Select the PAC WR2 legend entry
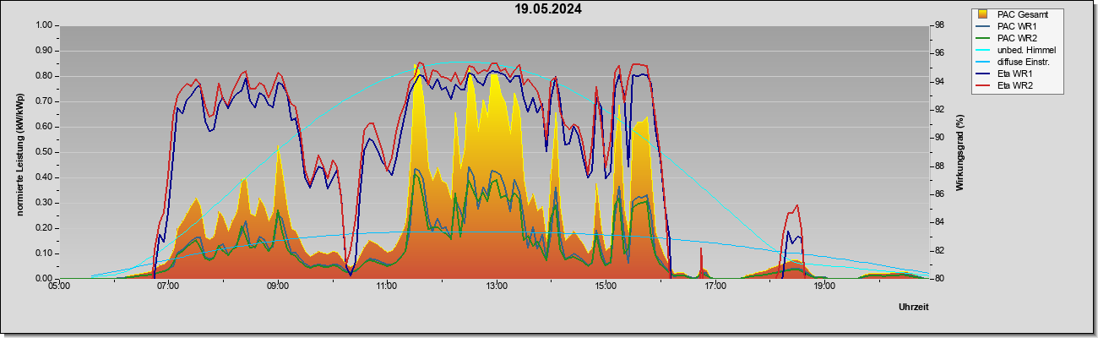This screenshot has width=1098, height=338. point(1010,38)
